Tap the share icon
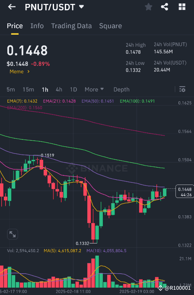 [x=165, y=7]
